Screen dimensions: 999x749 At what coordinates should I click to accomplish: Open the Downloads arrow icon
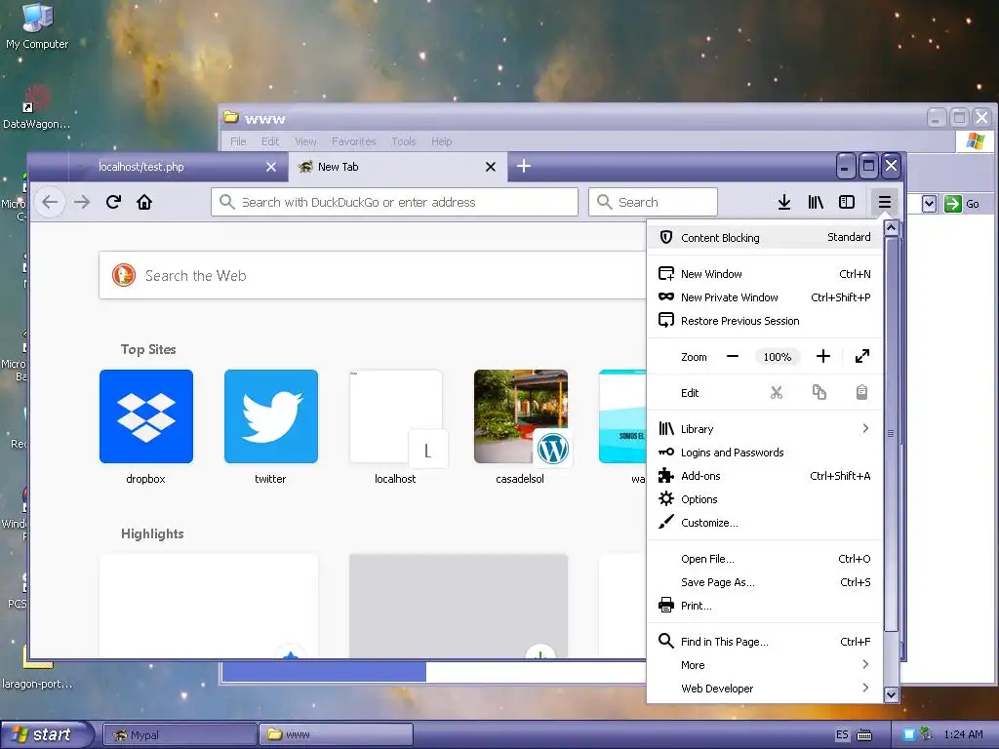click(784, 203)
